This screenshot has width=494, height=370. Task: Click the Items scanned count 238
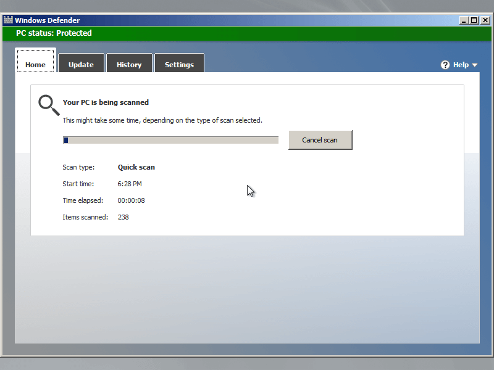point(123,217)
